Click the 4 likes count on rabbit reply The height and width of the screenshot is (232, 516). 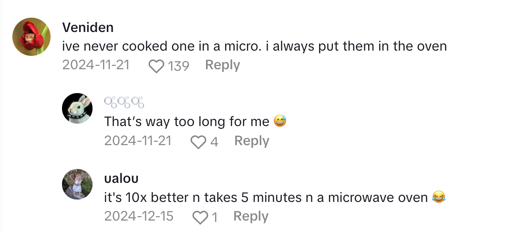pos(214,141)
